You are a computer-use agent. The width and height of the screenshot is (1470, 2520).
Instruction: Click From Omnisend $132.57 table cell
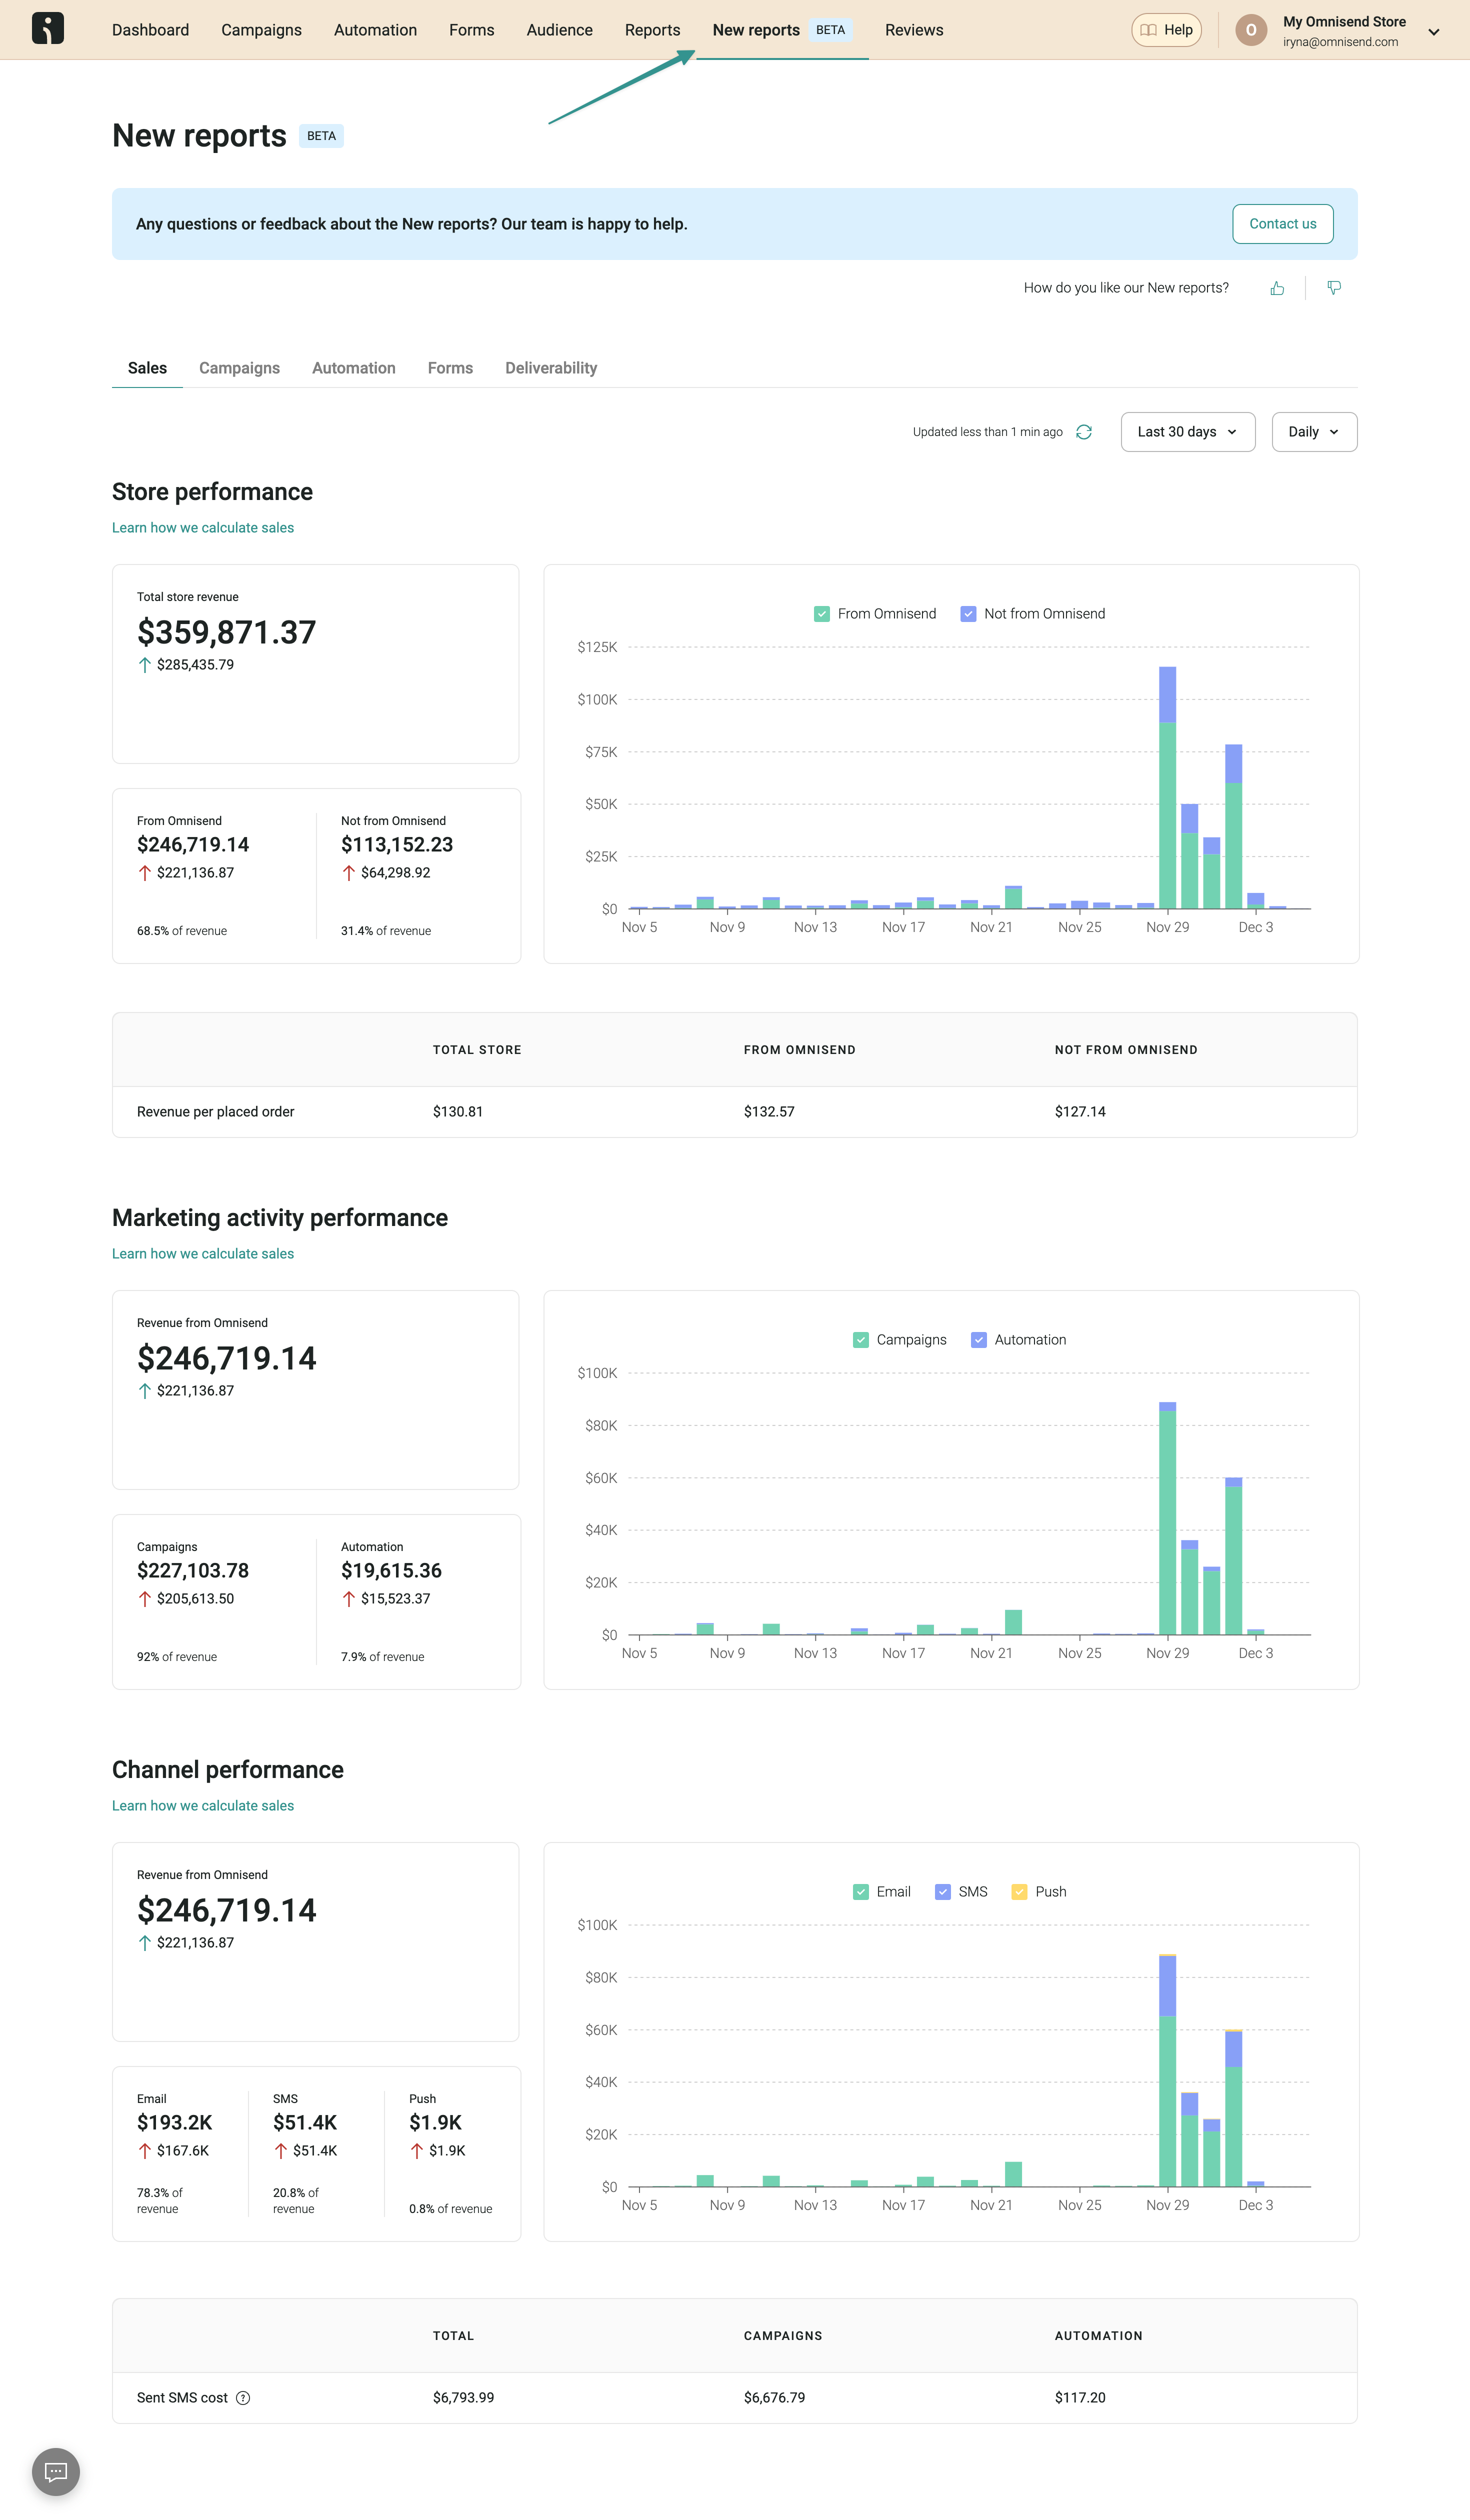[769, 1112]
